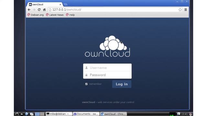
Task: Maximize the Chrome window
Action: (182, 1)
